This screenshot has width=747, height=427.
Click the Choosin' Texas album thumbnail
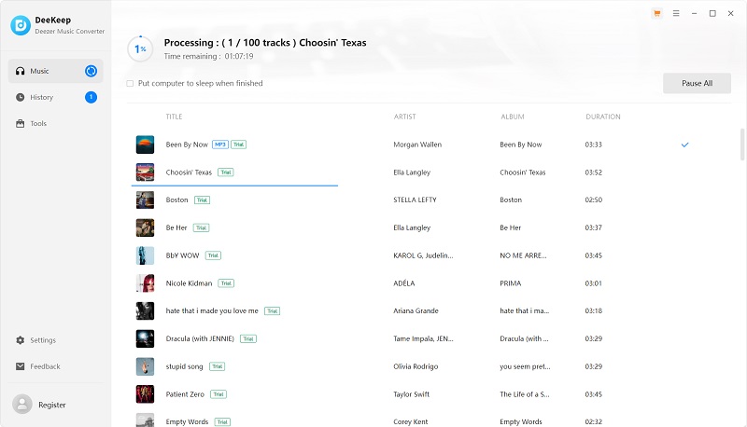145,172
